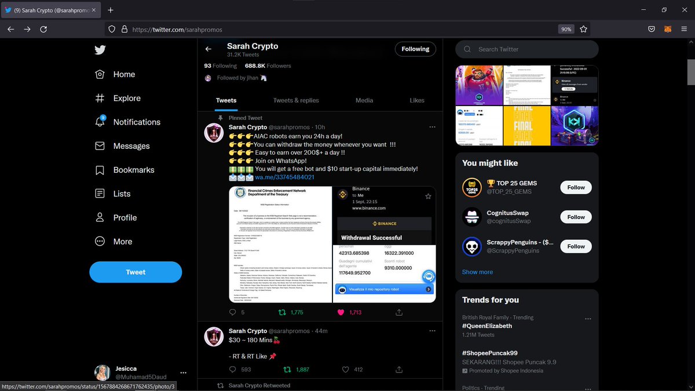Toggle the Following button on profile
Image resolution: width=695 pixels, height=391 pixels.
click(x=416, y=49)
